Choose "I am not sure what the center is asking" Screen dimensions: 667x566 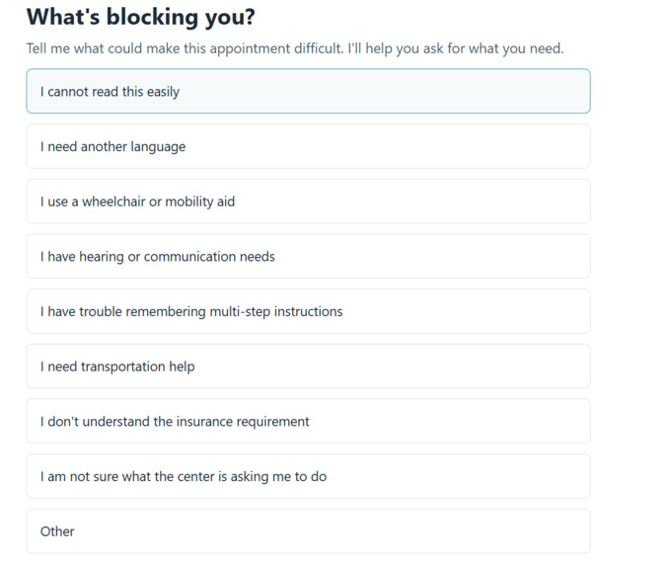pyautogui.click(x=308, y=476)
